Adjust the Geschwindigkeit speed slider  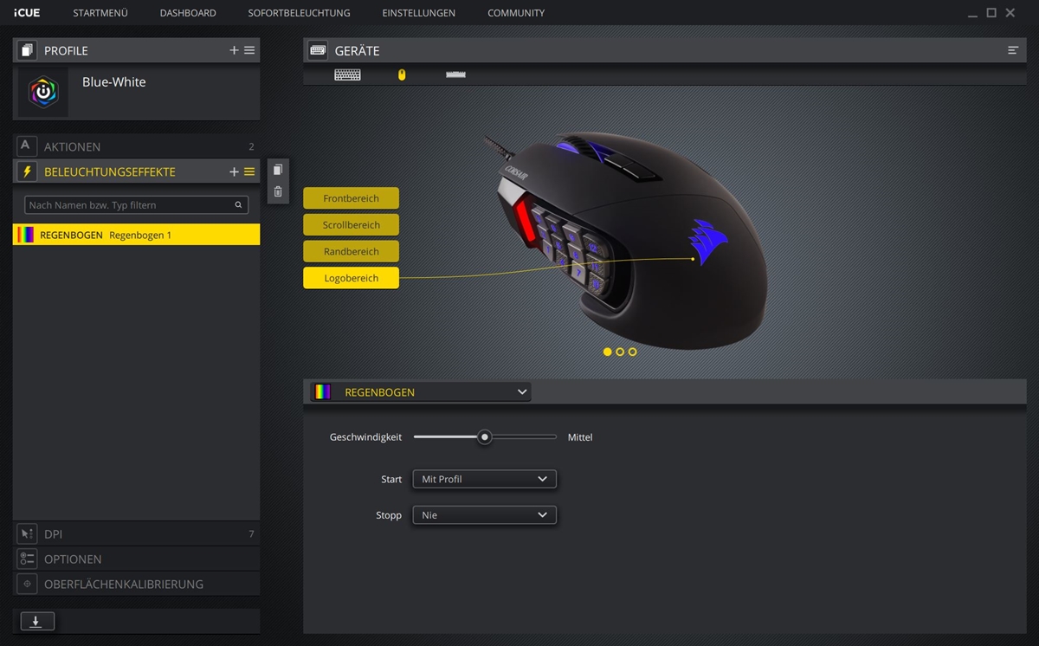485,437
